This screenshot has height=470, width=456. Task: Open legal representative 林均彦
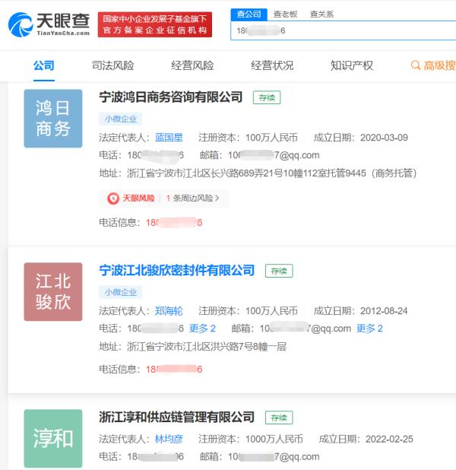169,439
